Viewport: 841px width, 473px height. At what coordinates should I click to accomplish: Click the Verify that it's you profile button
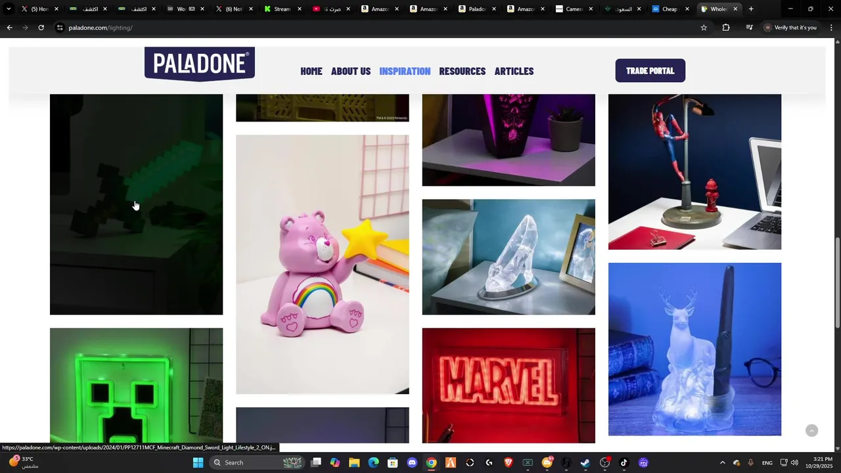(790, 28)
